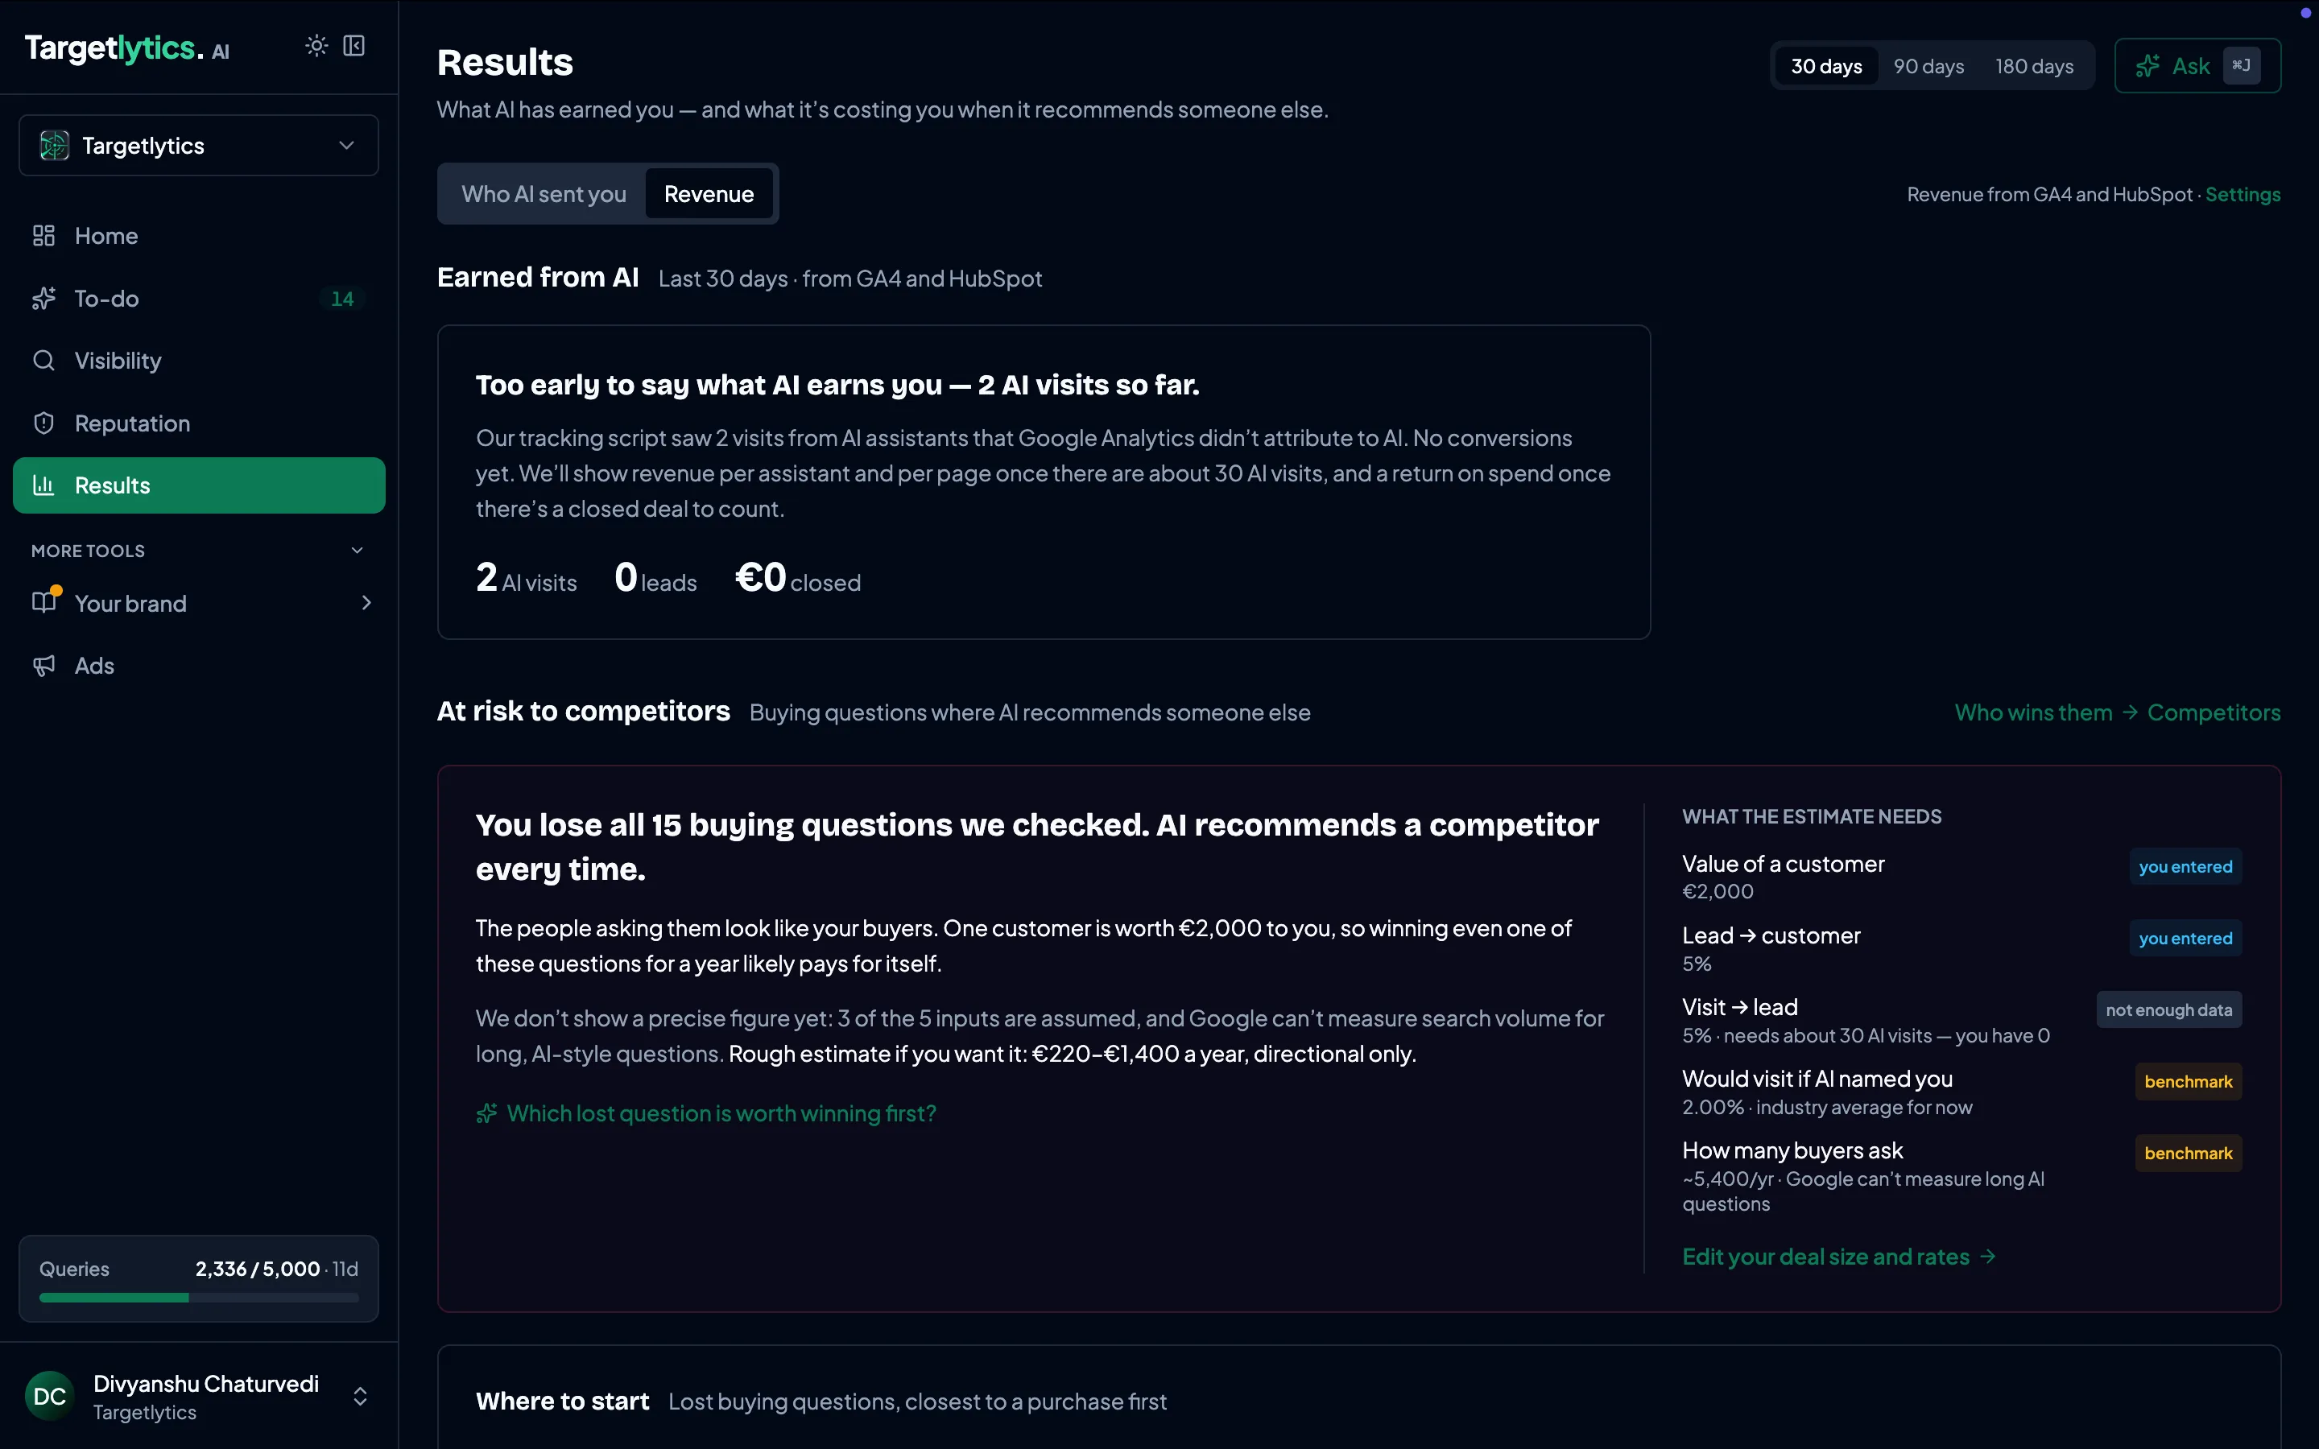Click the arrow between Who wins them and Competitors
This screenshot has height=1449, width=2319.
point(2129,712)
